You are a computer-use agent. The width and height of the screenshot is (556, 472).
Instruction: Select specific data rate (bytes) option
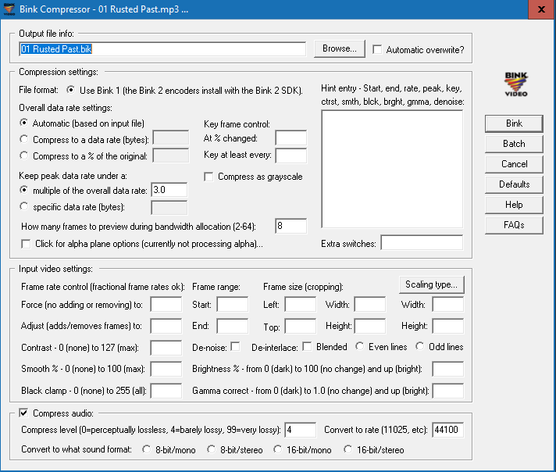(x=23, y=206)
